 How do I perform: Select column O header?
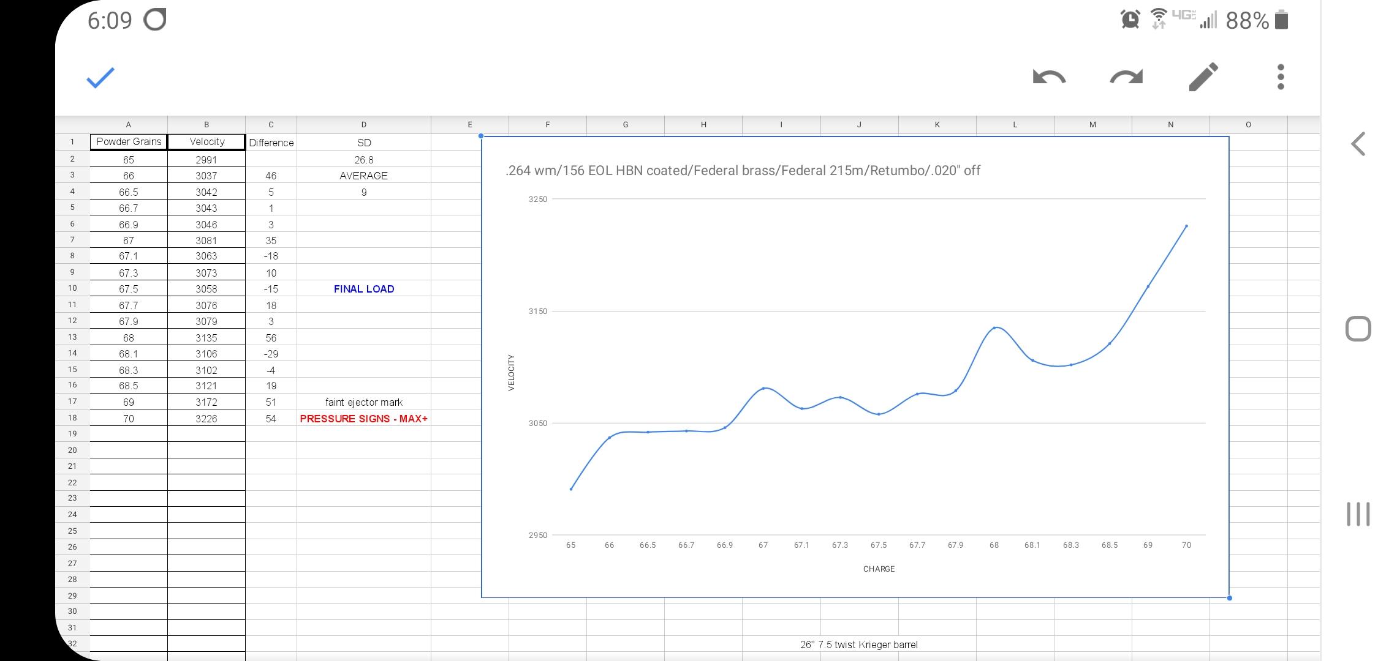(x=1248, y=124)
